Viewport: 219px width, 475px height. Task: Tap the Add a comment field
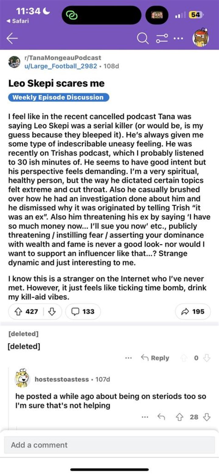coord(109,445)
